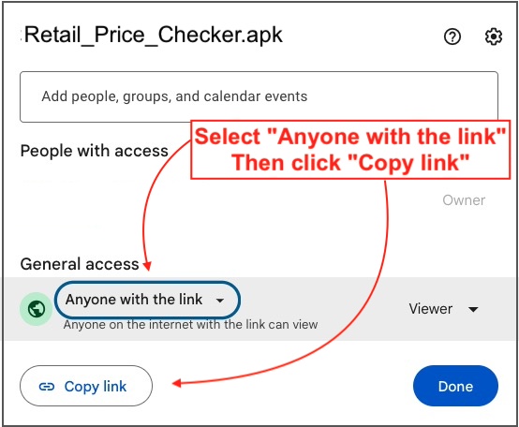Open the help question mark icon
The image size is (519, 427).
coord(452,37)
